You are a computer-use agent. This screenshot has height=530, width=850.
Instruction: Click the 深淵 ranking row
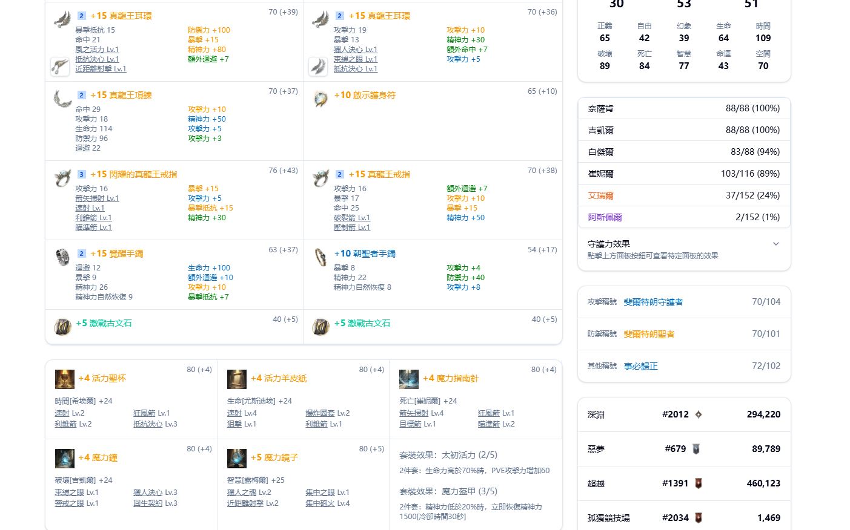[x=684, y=414]
